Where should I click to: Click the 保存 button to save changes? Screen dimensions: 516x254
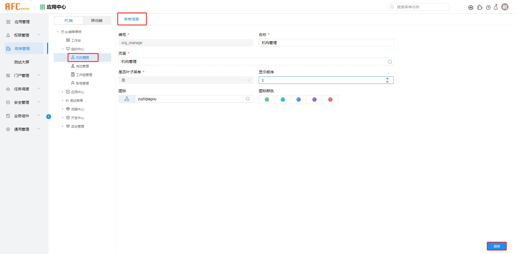[x=497, y=246]
